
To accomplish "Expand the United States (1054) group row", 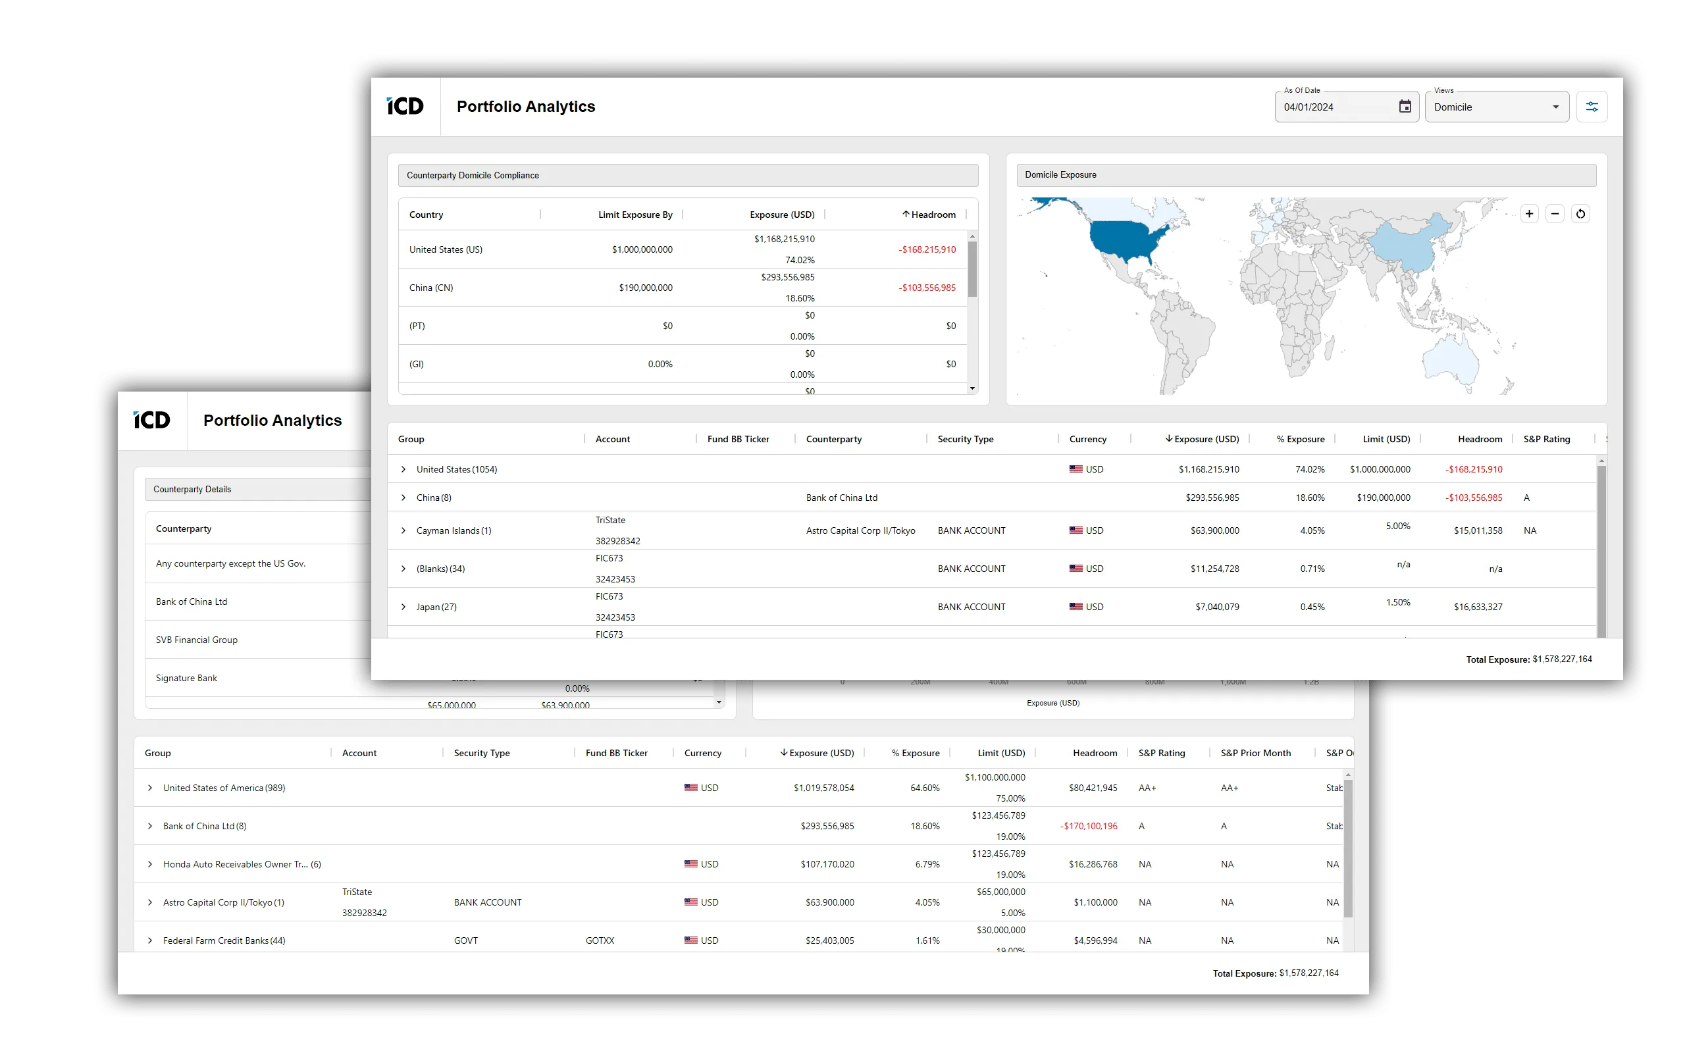I will tap(403, 469).
